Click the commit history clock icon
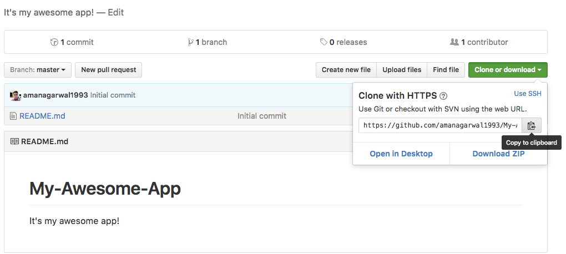Image resolution: width=566 pixels, height=254 pixels. tap(54, 42)
